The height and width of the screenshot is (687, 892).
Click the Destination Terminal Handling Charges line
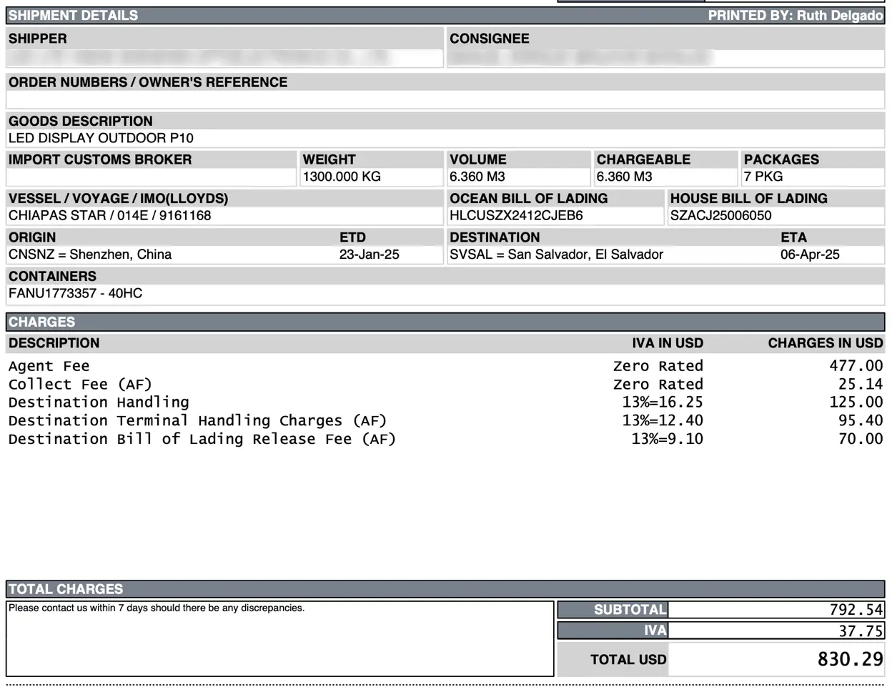tap(197, 421)
